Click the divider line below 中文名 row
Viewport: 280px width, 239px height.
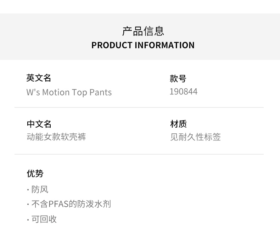139,154
